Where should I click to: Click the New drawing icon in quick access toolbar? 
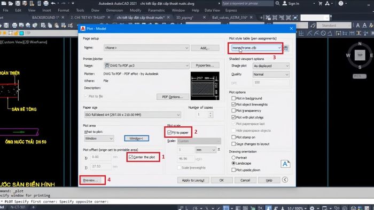point(4,3)
